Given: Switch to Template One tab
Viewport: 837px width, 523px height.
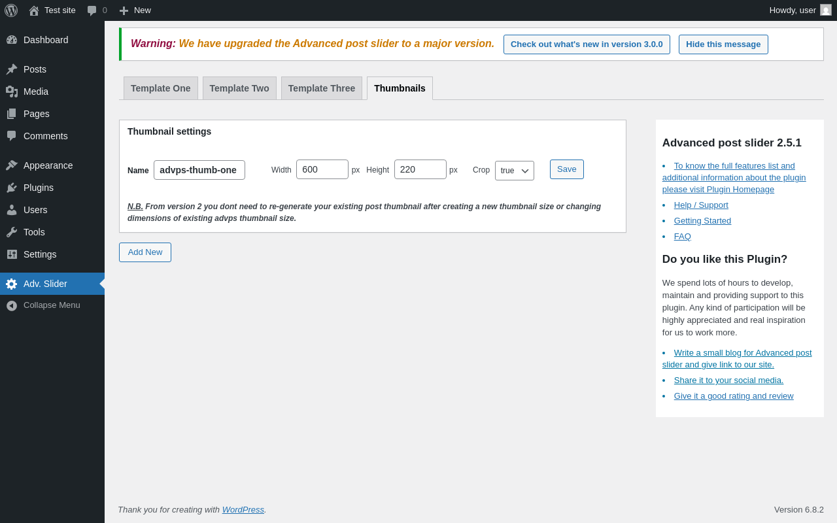Looking at the screenshot, I should coord(161,88).
